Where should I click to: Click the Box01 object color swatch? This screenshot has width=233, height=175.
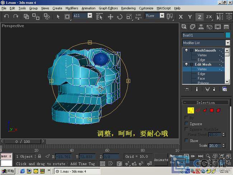[x=228, y=35]
